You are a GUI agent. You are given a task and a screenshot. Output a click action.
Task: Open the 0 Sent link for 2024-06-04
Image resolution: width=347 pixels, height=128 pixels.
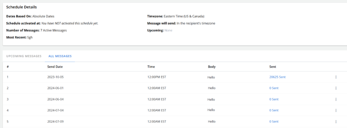coord(274,99)
